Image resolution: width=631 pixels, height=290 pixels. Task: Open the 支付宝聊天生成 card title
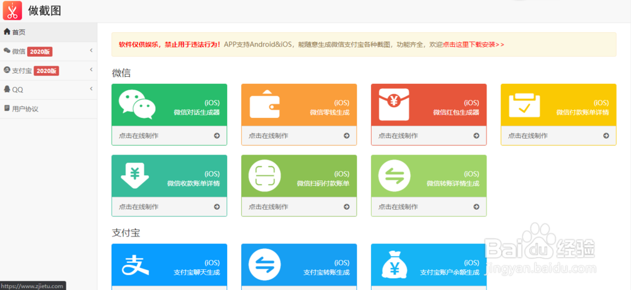tap(197, 272)
